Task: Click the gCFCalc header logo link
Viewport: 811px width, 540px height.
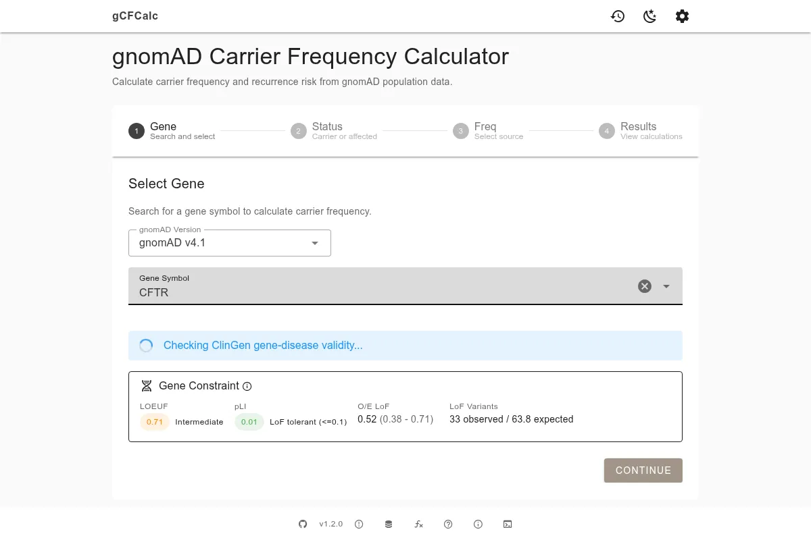Action: (x=135, y=16)
